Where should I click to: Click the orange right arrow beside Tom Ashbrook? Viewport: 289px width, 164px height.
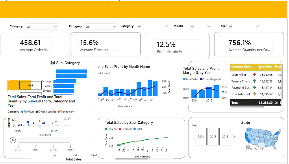tap(254, 94)
